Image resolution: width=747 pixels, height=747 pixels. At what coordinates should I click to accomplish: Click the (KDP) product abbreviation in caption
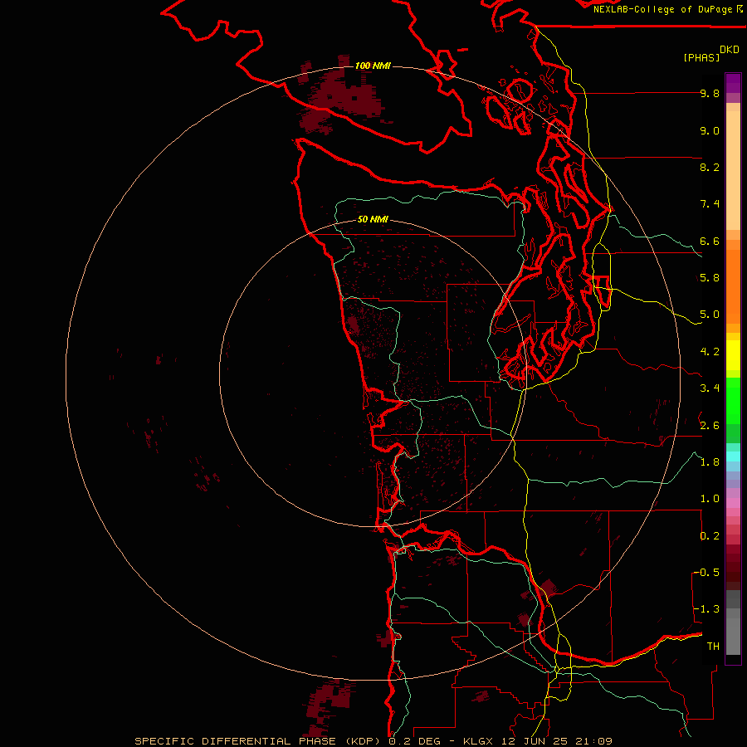pyautogui.click(x=363, y=741)
